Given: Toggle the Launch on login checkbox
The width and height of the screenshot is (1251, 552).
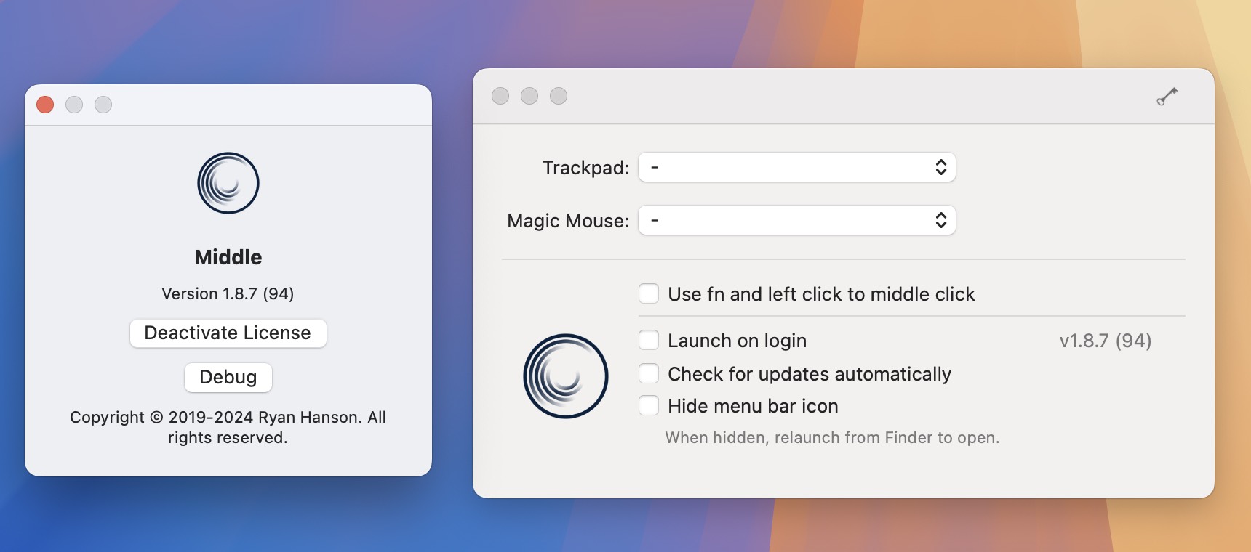Looking at the screenshot, I should (x=649, y=341).
